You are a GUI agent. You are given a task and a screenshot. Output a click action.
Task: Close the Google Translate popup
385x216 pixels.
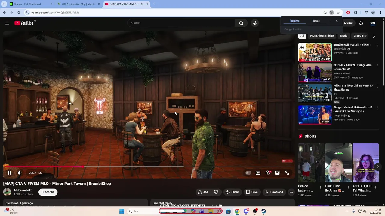tap(337, 21)
